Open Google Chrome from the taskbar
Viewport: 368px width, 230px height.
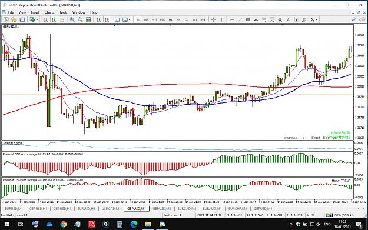[x=64, y=224]
